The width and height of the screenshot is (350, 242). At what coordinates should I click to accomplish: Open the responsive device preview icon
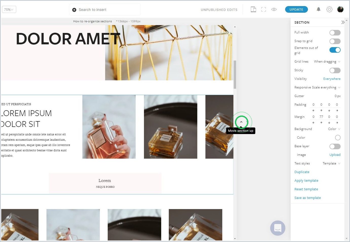pos(253,10)
